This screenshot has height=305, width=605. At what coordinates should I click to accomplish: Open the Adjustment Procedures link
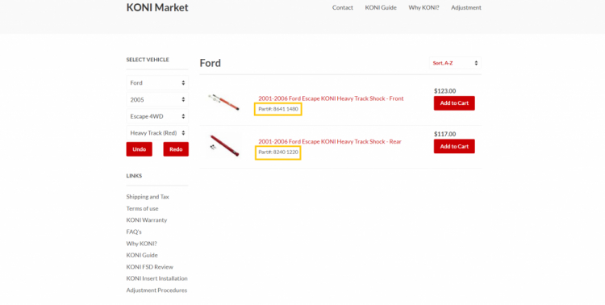point(156,290)
